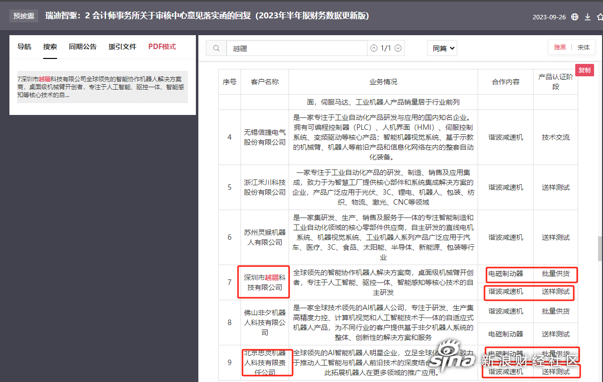Image resolution: width=603 pixels, height=382 pixels.
Task: Click the cell 浙江禾川科技股份有限公司
Action: [x=265, y=187]
